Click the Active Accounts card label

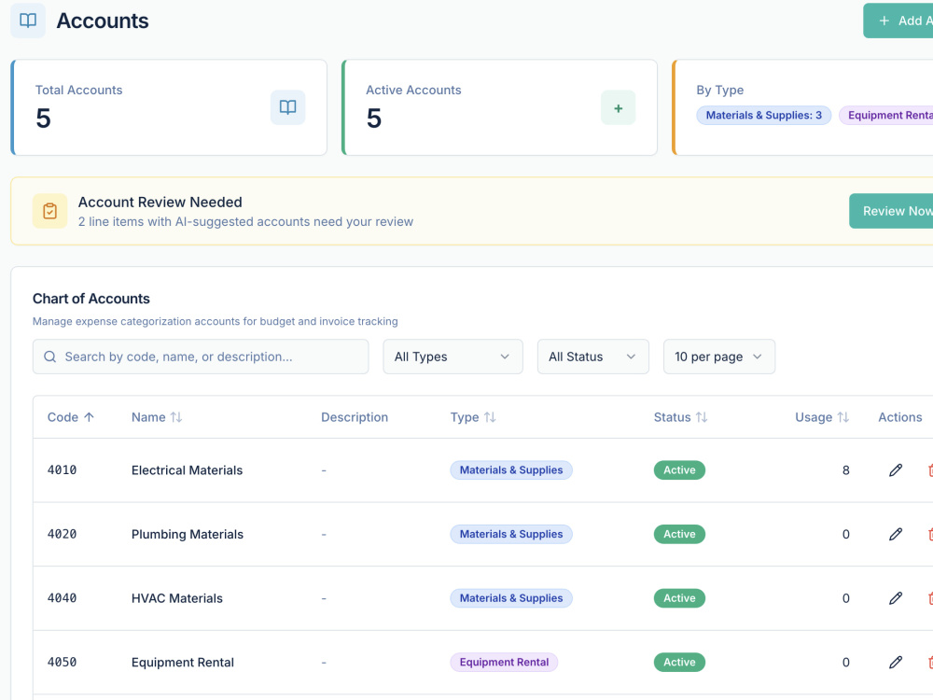coord(413,90)
